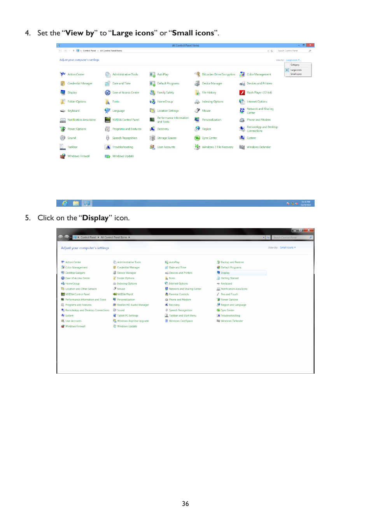Screen dimensions: 371x527
Task: Open Location and Other Sensors
Action: click(79, 289)
